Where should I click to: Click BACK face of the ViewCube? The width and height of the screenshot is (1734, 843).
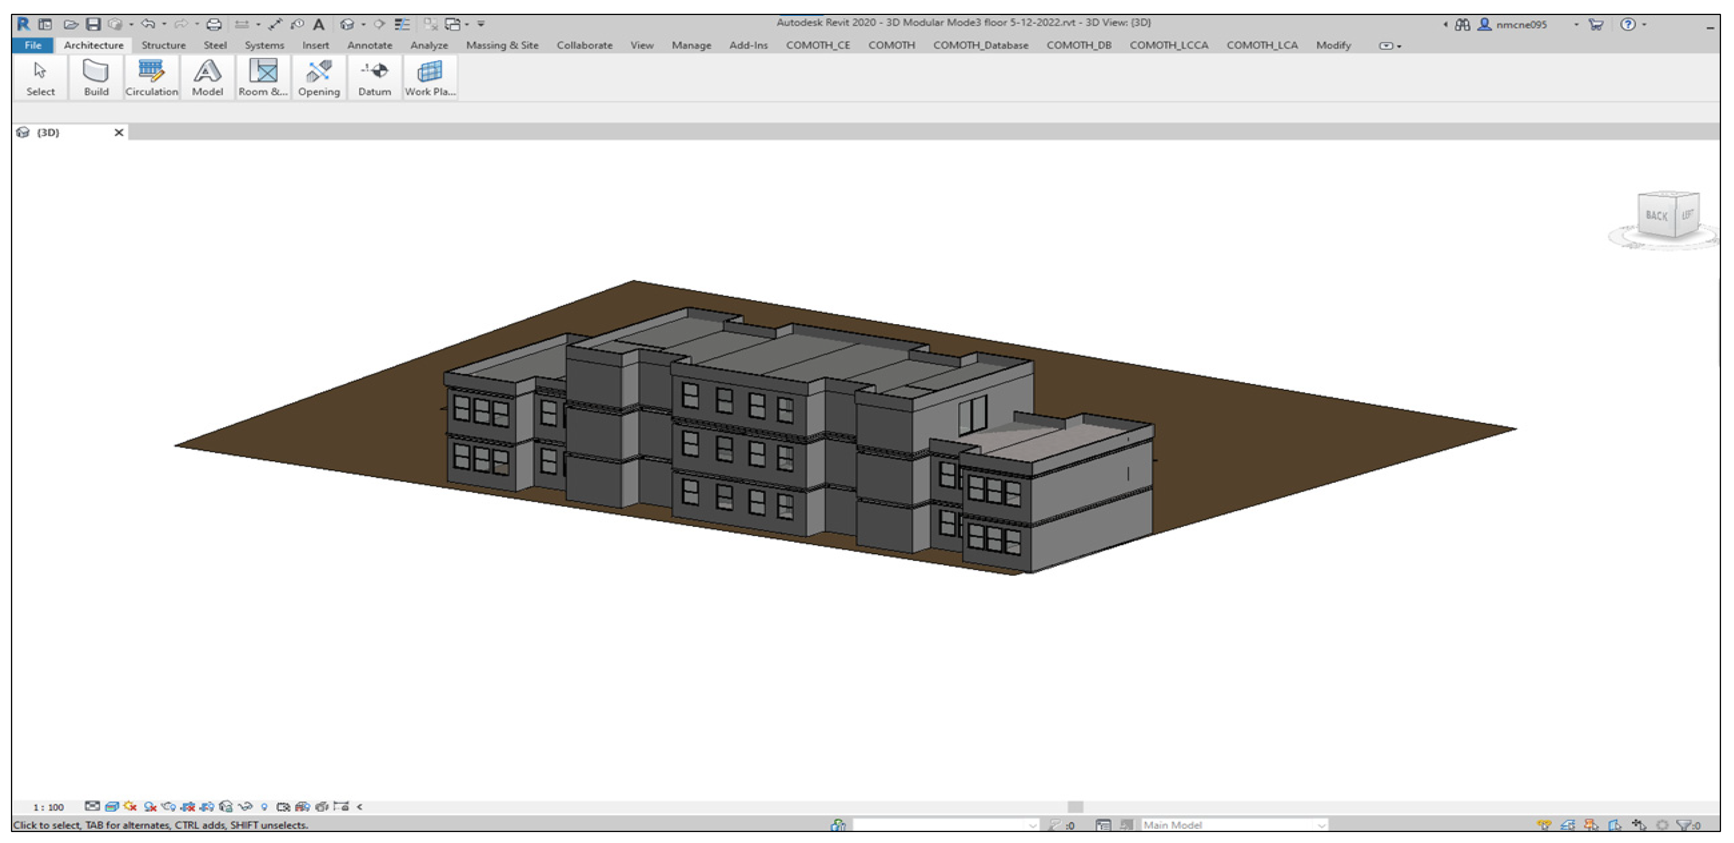click(x=1656, y=216)
